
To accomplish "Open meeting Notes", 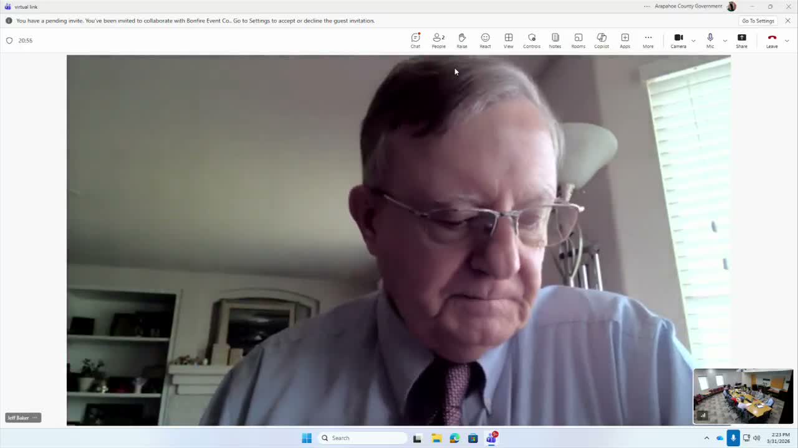I will click(555, 40).
